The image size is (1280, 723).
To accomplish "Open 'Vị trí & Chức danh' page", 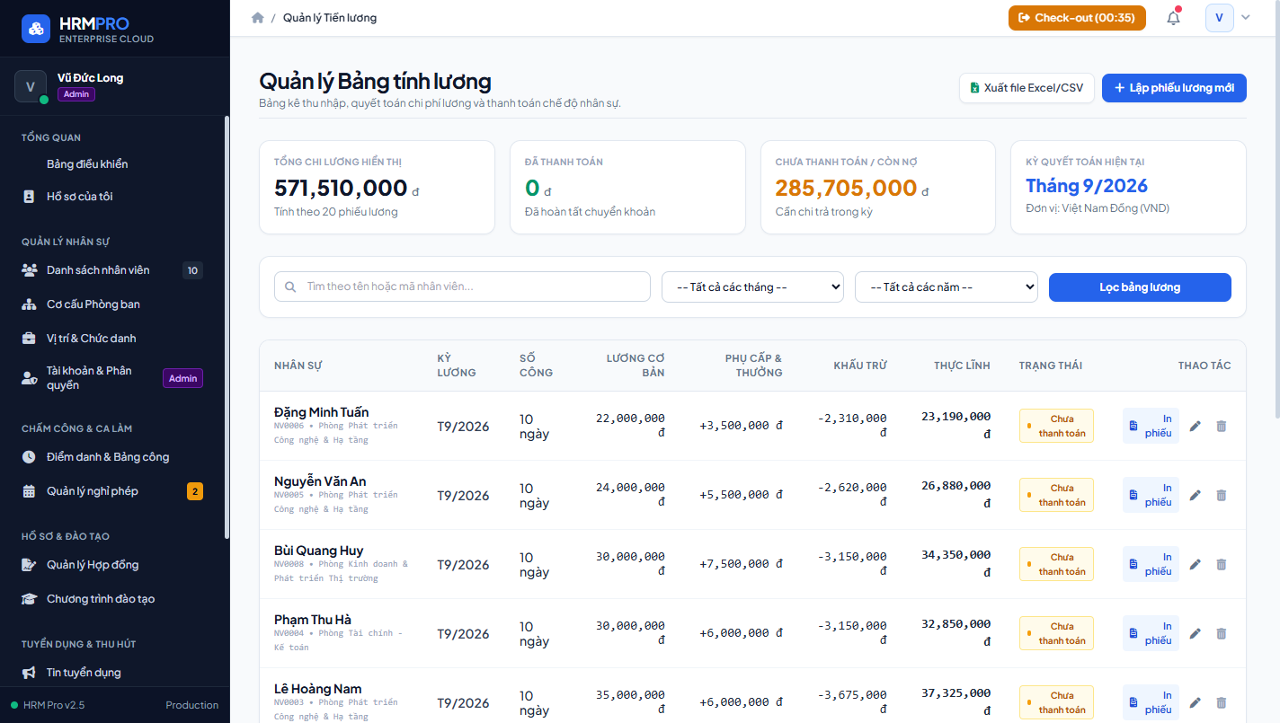I will pyautogui.click(x=112, y=339).
